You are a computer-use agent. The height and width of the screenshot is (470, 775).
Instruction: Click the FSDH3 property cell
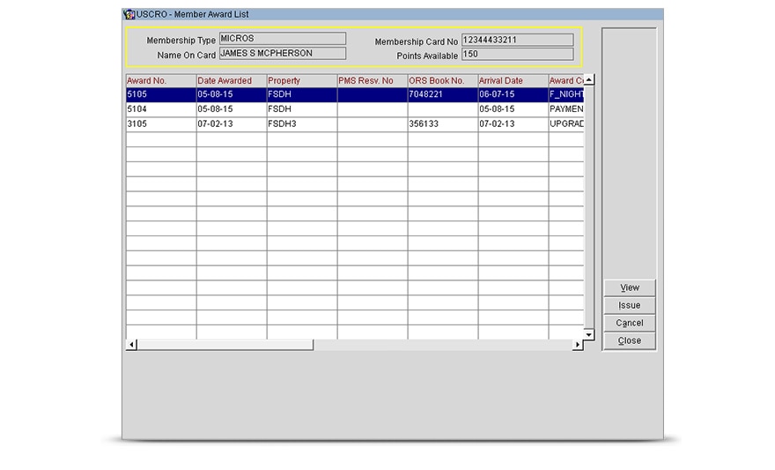[302, 124]
